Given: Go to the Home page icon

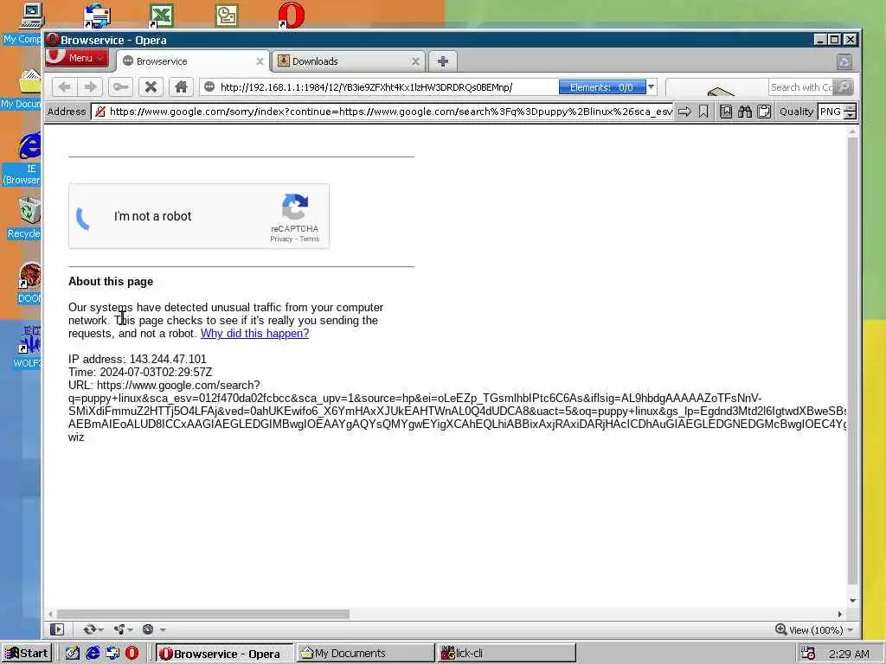Looking at the screenshot, I should (182, 87).
